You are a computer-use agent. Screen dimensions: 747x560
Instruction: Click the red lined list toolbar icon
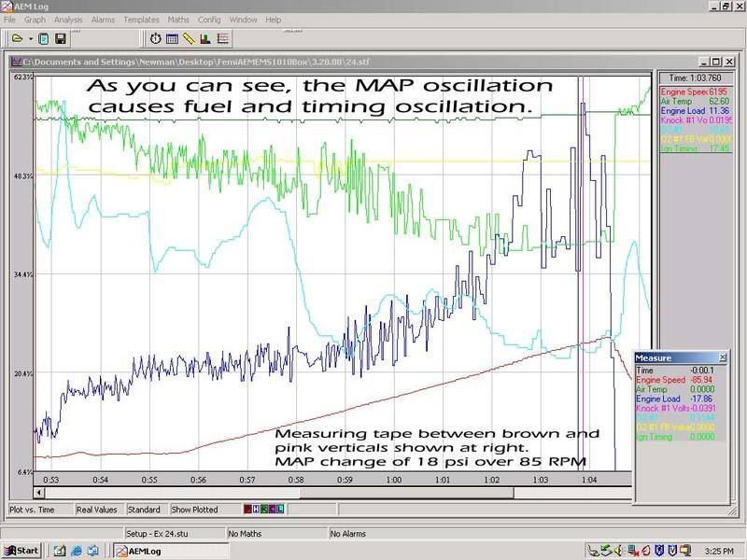point(222,39)
